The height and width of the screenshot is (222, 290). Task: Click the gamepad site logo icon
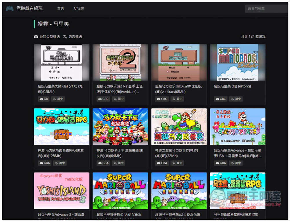point(10,8)
